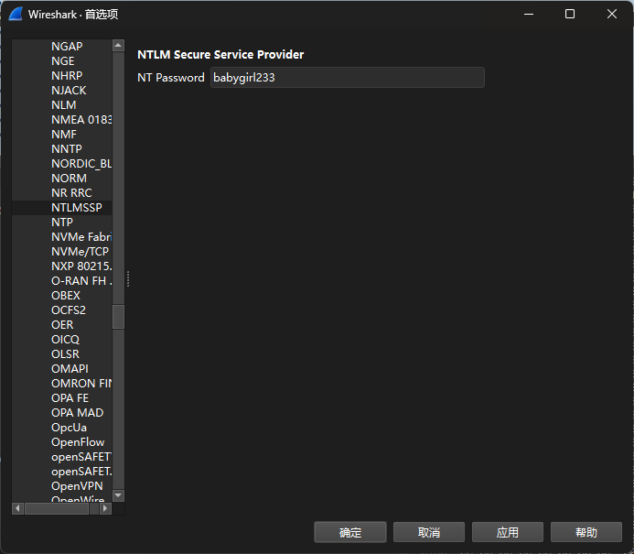Viewport: 634px width, 554px height.
Task: Click the scroll down arrow of protocol list
Action: click(x=118, y=495)
